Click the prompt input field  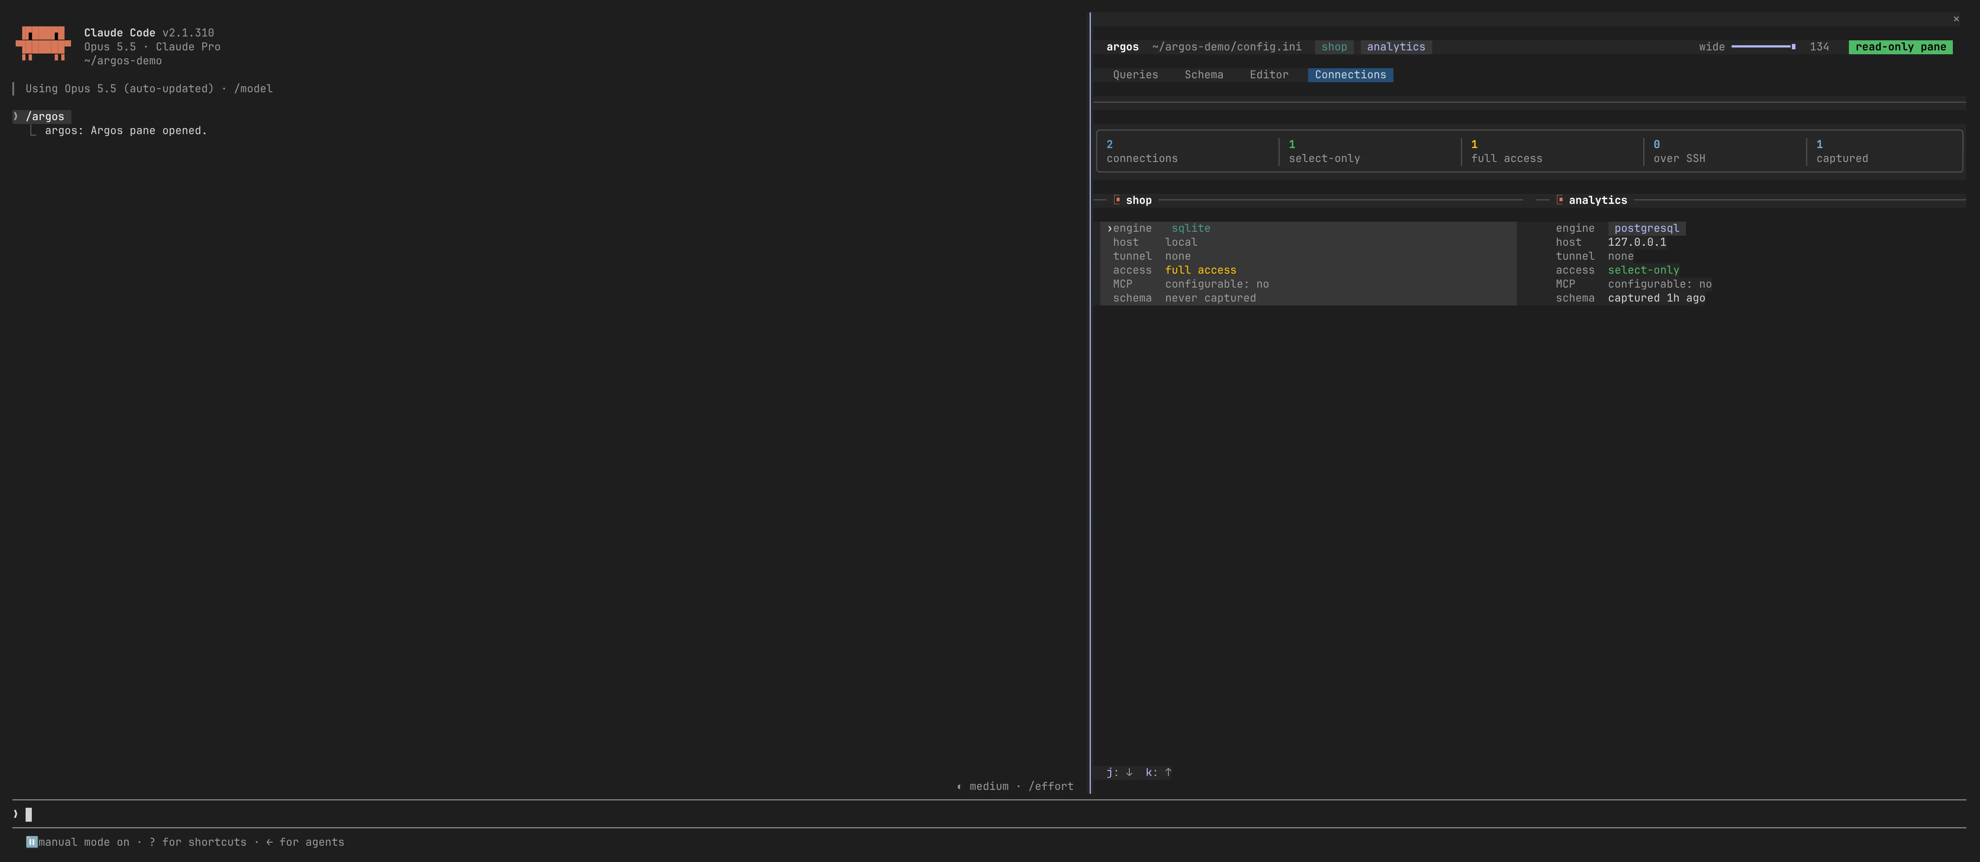pyautogui.click(x=988, y=814)
